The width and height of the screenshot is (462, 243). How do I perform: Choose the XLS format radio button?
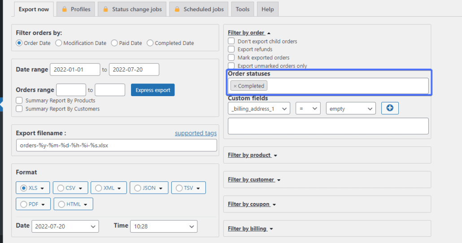pos(24,188)
